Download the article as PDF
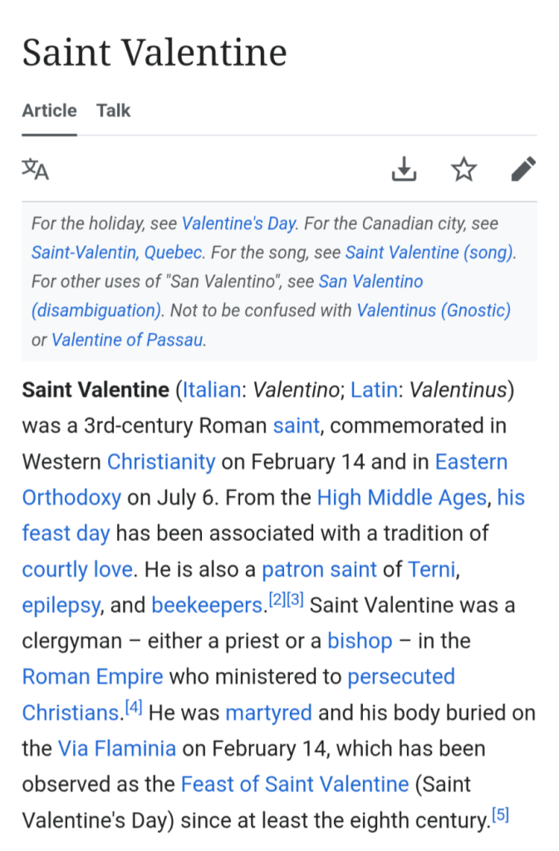The width and height of the screenshot is (559, 851). 404,170
